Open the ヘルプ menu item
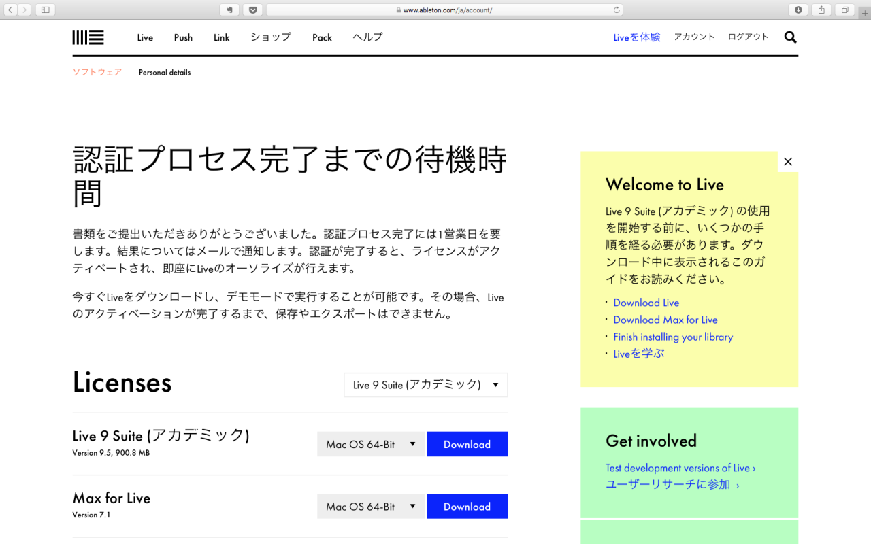Screen dimensions: 871x544 coord(367,37)
